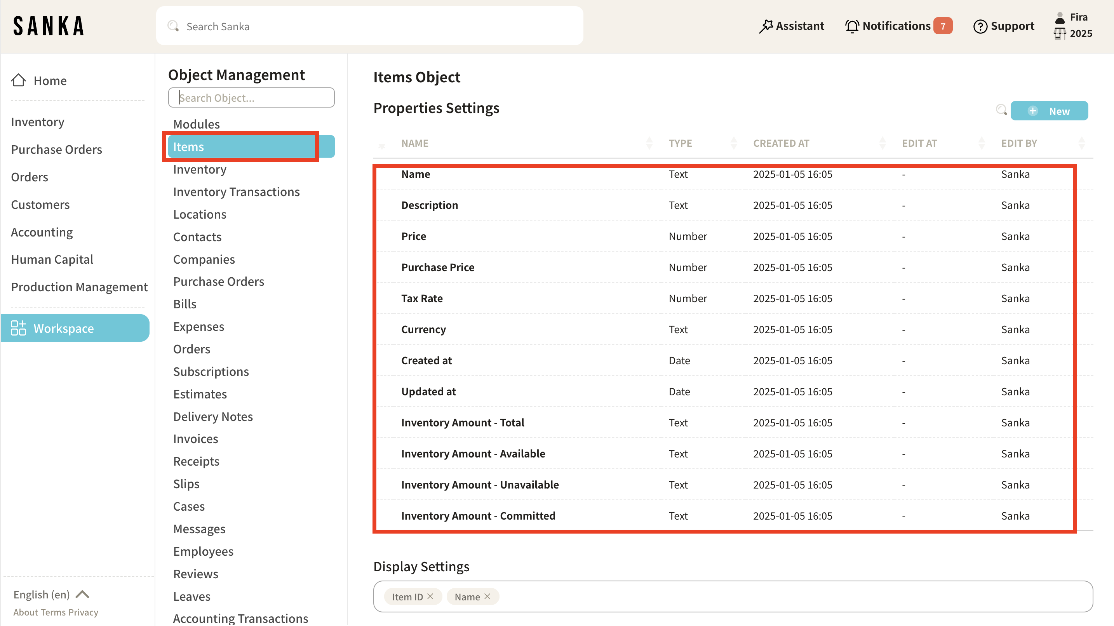Screen dimensions: 1114x626
Task: Sort by the CREATED AT column arrows
Action: tap(882, 143)
